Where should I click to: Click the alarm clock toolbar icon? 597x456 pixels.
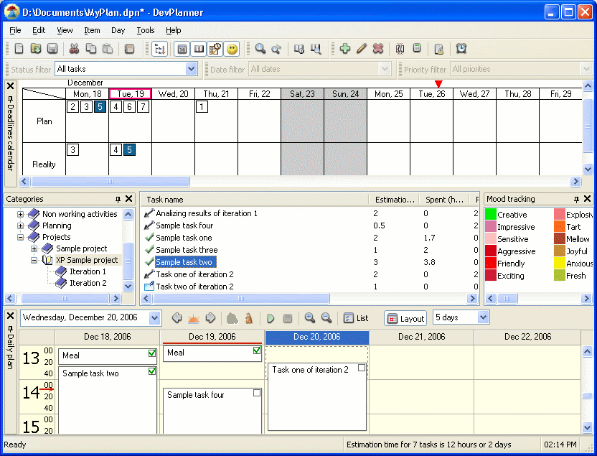coord(461,49)
